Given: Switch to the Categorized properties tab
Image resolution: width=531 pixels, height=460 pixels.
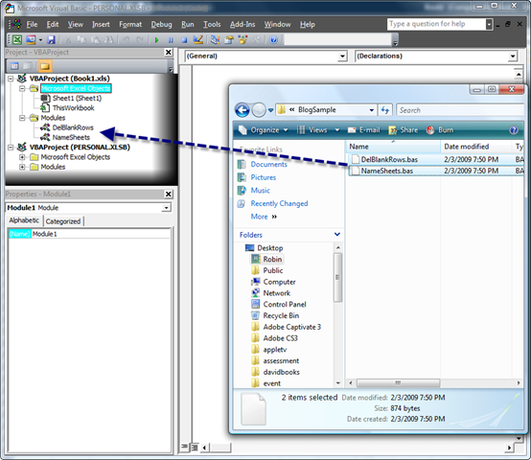Looking at the screenshot, I should click(63, 221).
